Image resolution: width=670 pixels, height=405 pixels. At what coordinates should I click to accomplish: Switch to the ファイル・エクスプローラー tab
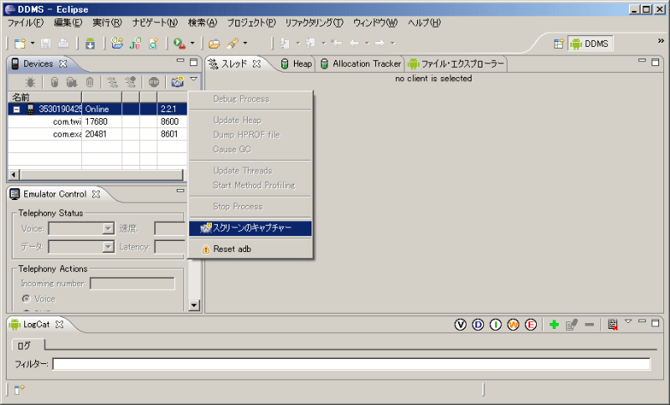(456, 64)
